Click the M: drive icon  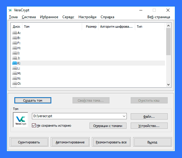click(15, 73)
